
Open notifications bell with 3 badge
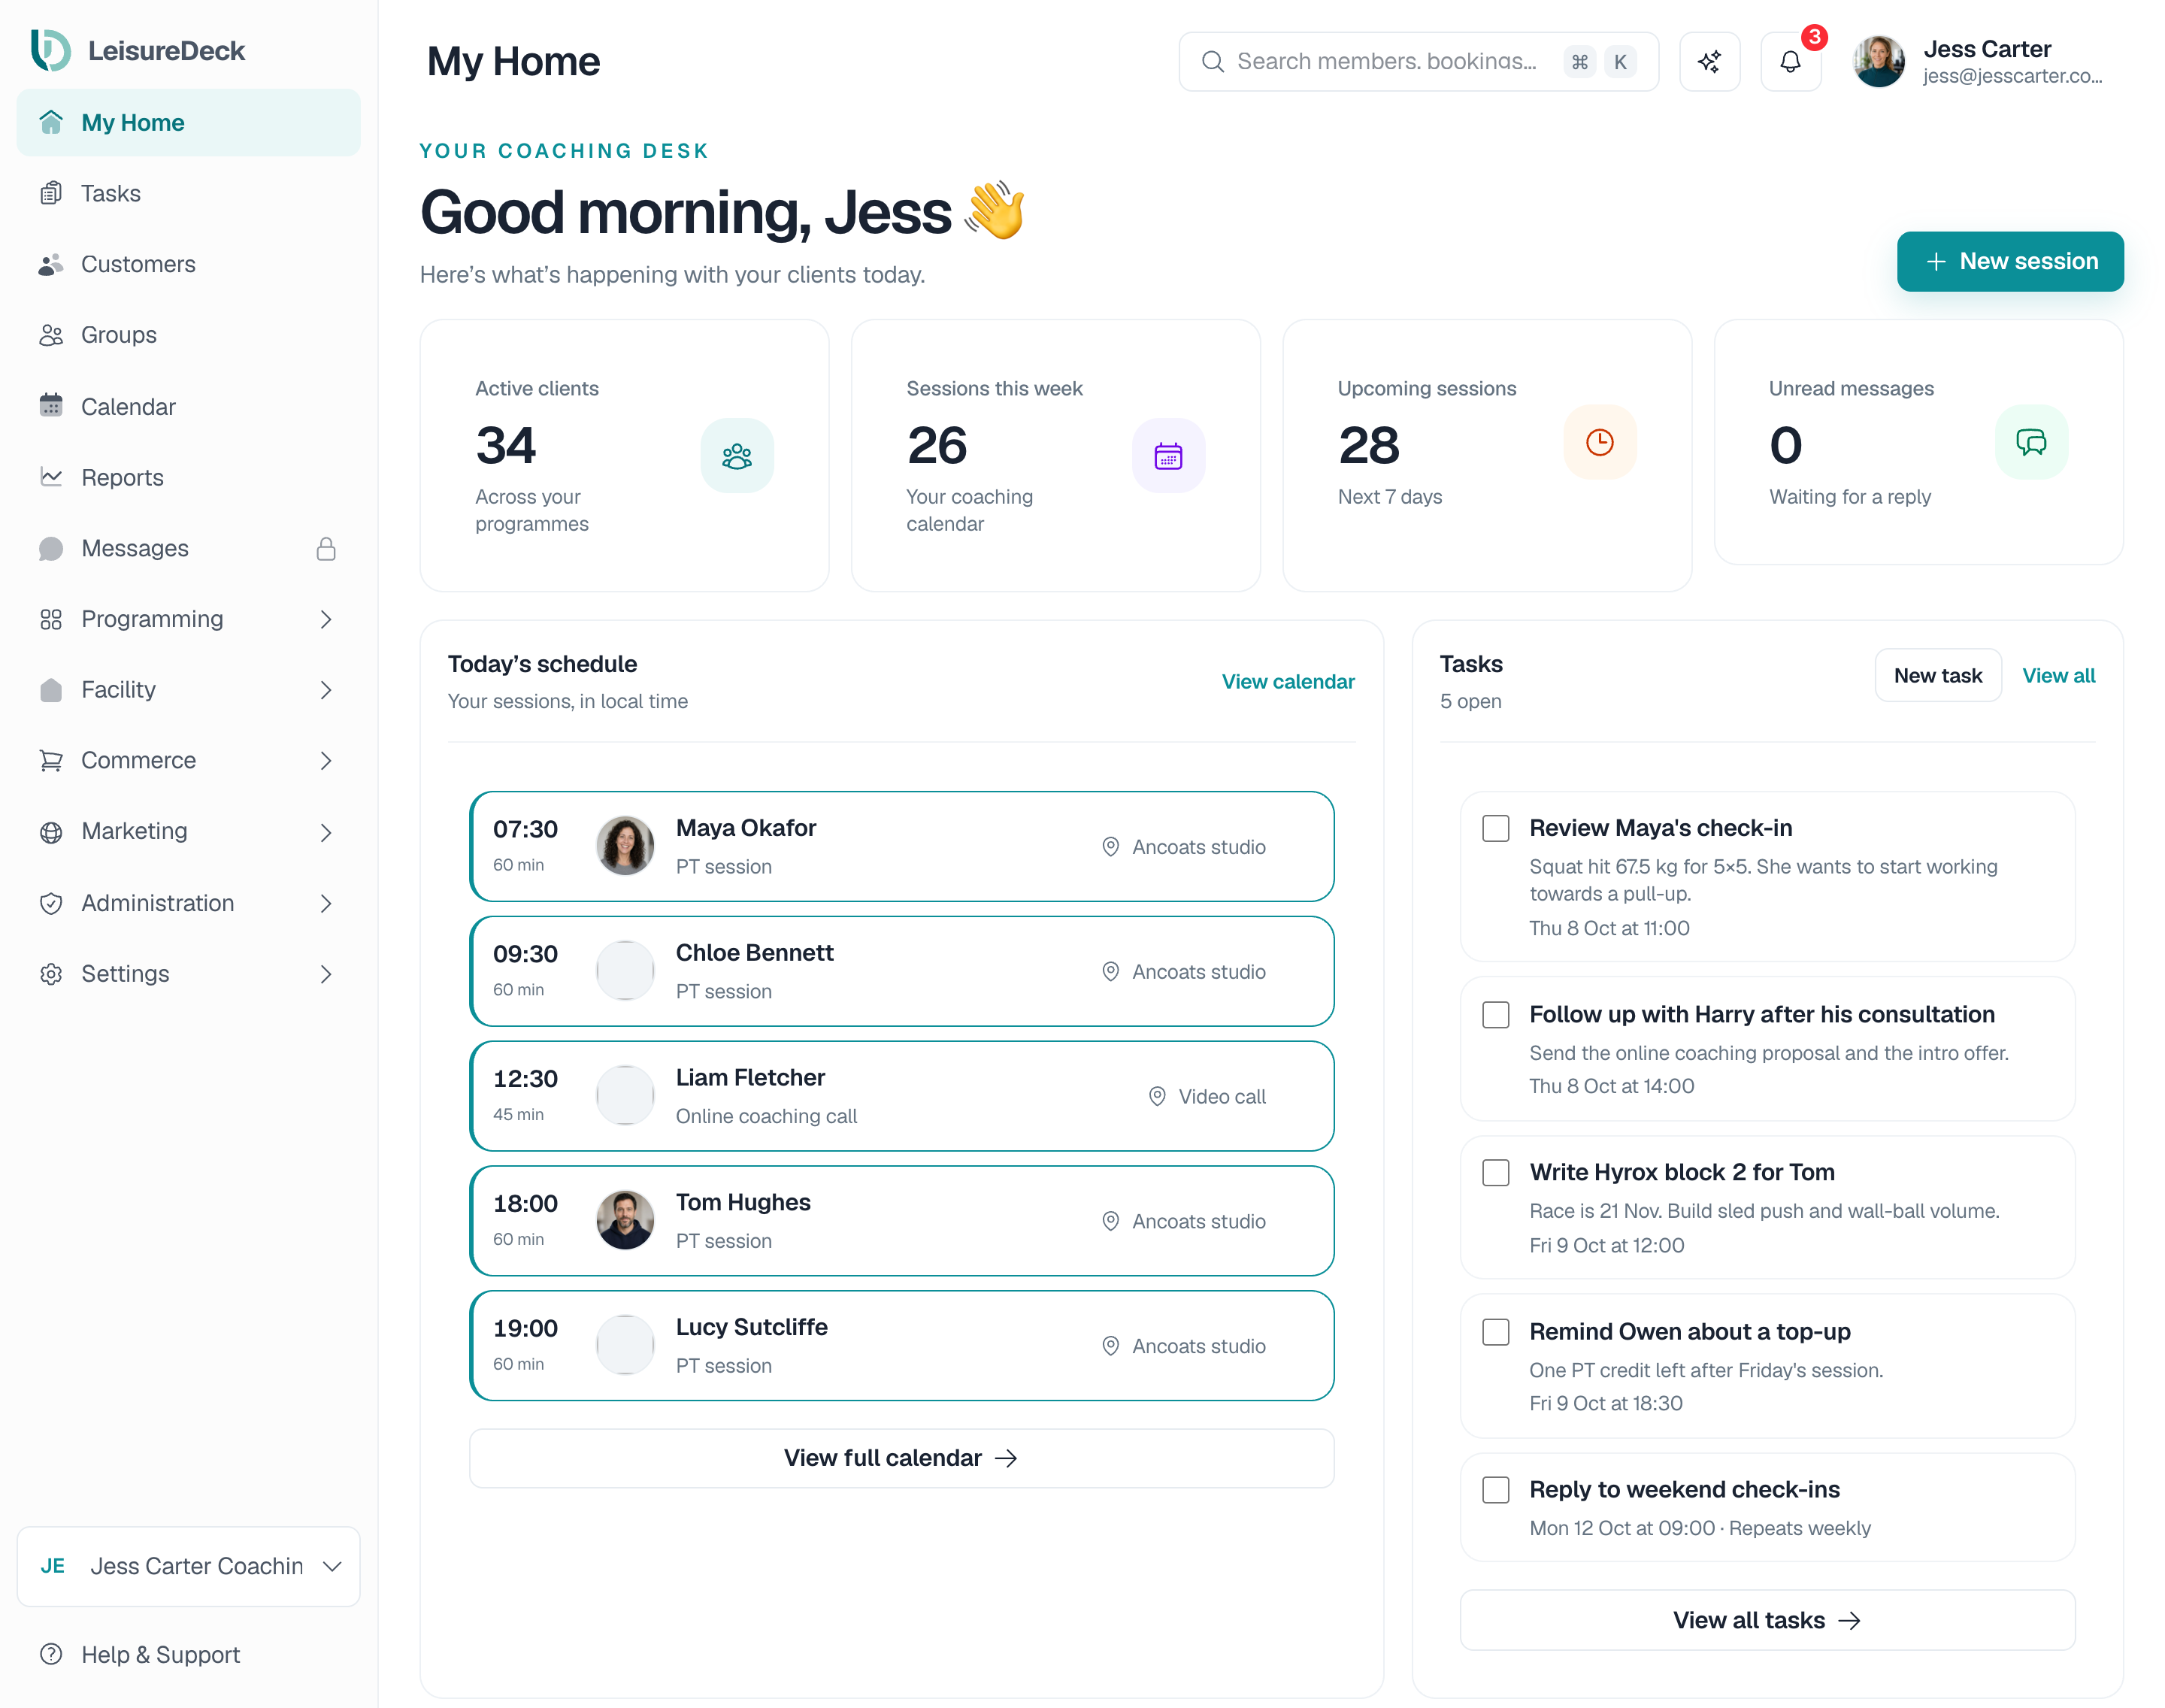(x=1790, y=62)
